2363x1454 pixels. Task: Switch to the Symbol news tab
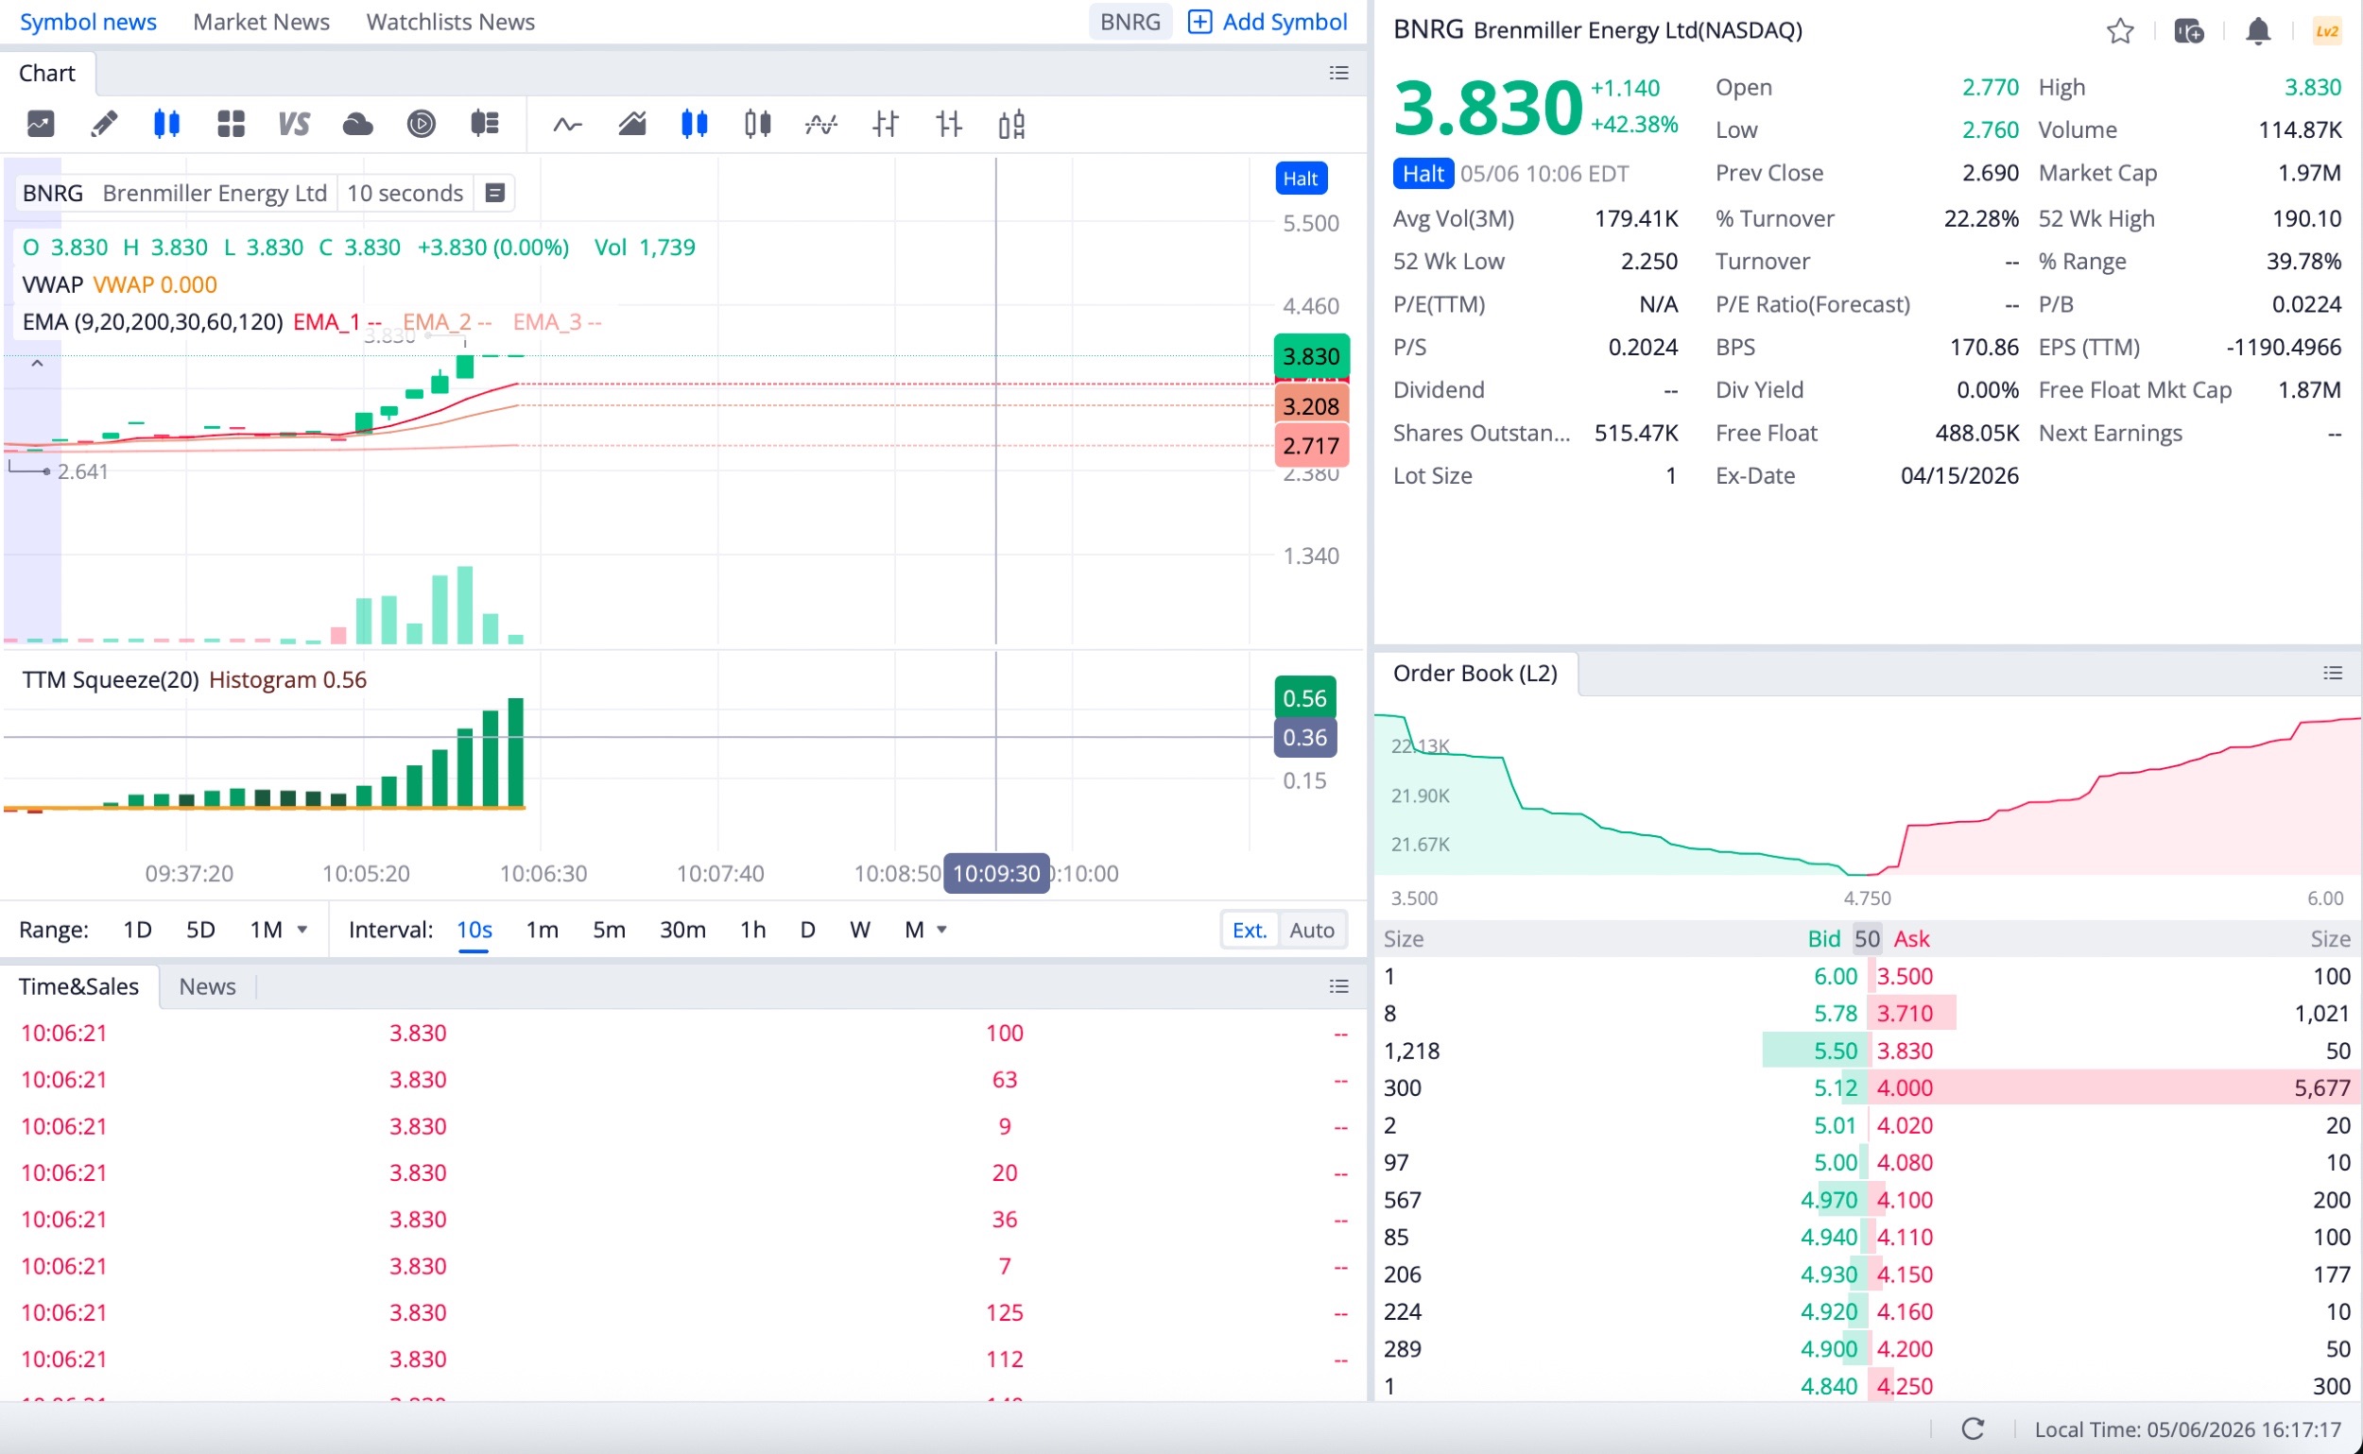[89, 22]
